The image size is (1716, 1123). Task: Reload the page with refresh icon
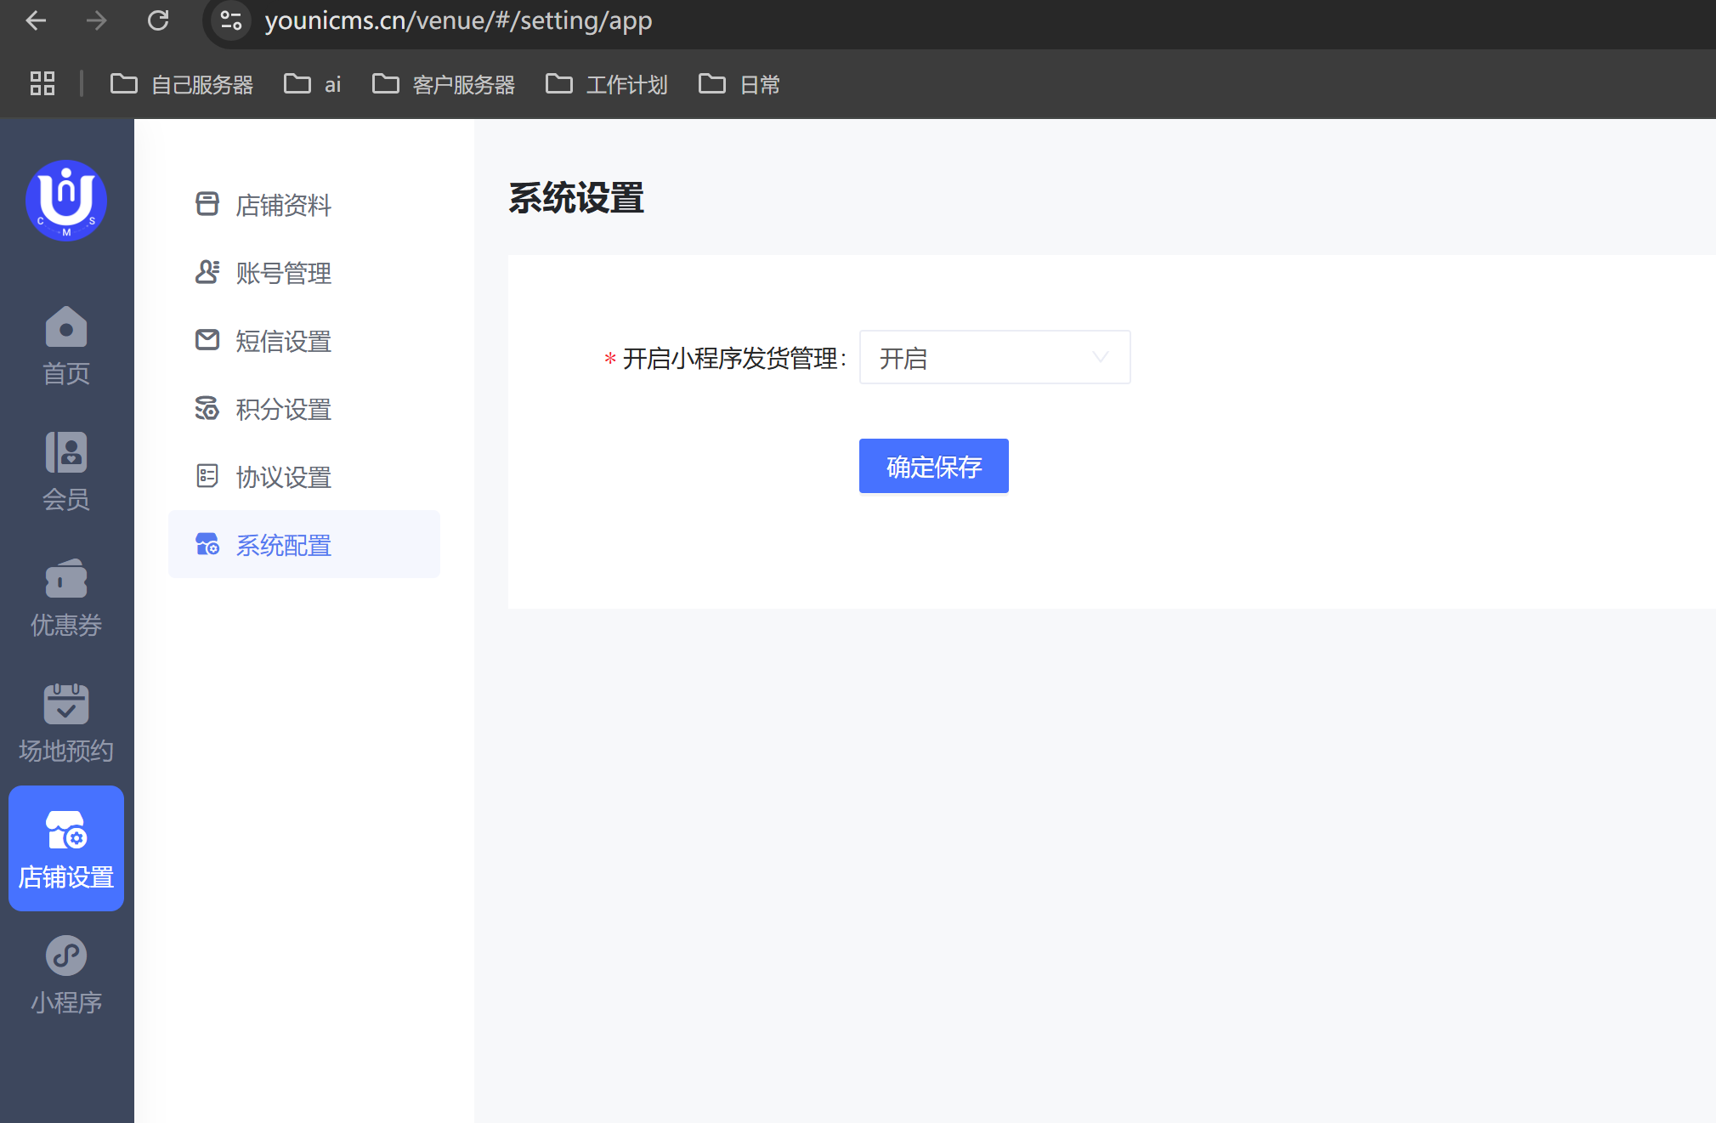158,20
